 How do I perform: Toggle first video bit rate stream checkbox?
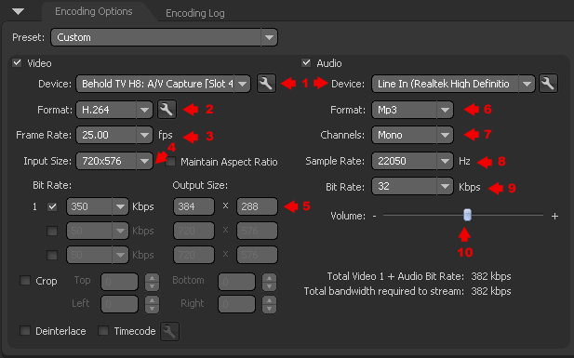[52, 206]
